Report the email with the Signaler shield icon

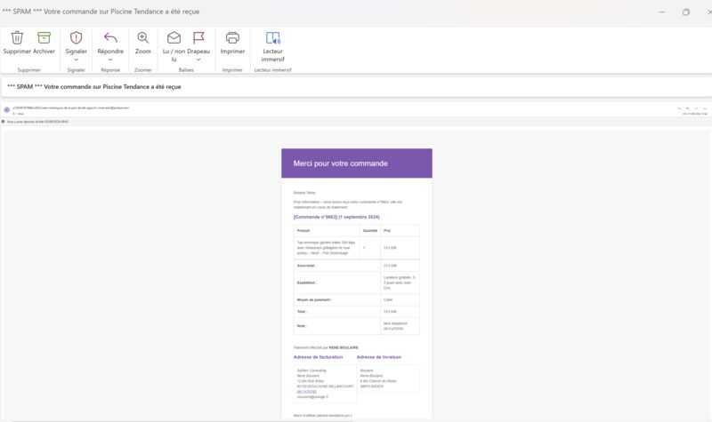(76, 37)
